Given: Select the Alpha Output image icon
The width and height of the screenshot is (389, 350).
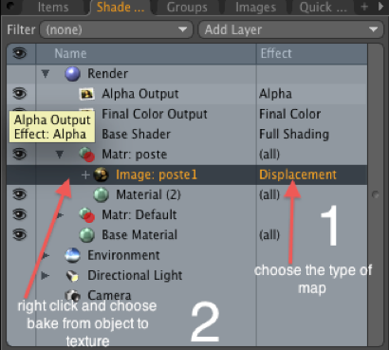Looking at the screenshot, I should coord(86,94).
